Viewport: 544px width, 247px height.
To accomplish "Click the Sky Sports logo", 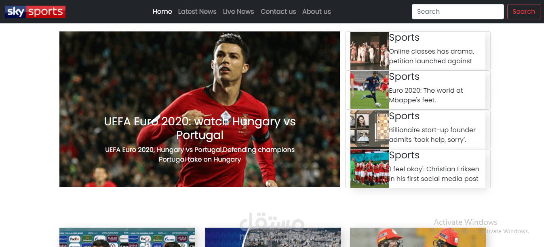I will pyautogui.click(x=35, y=12).
